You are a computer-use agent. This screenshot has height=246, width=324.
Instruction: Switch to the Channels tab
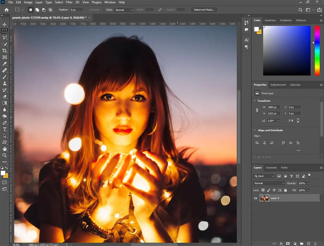tap(271, 167)
